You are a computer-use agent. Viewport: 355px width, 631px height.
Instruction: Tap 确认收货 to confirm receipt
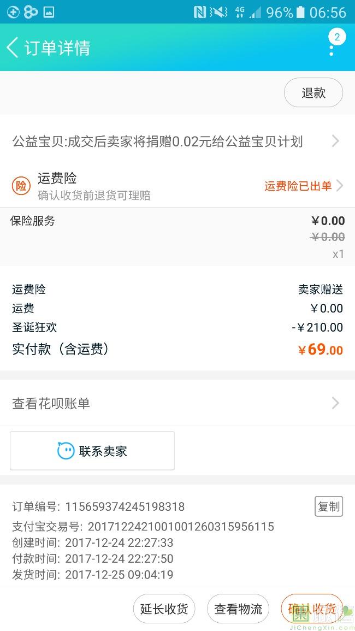tap(312, 609)
